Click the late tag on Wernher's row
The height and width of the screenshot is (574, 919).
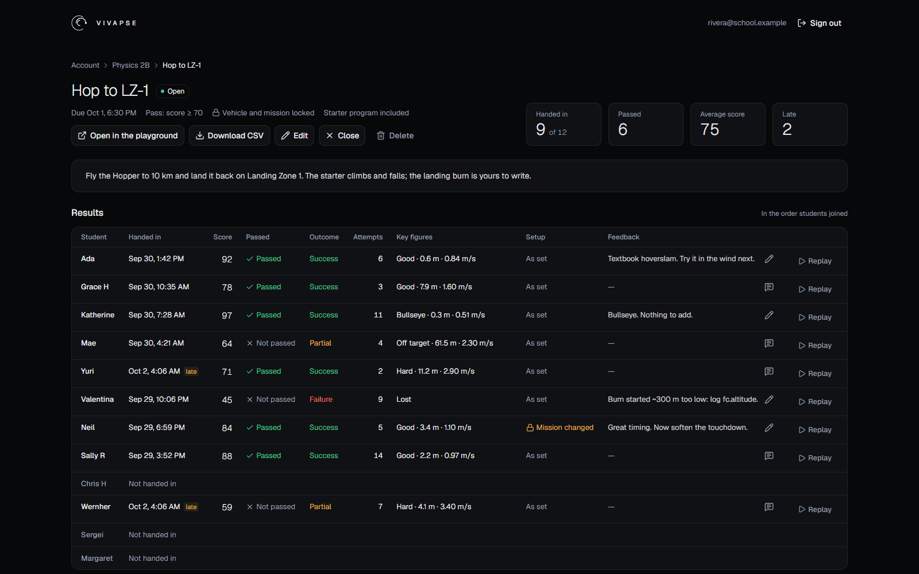coord(191,507)
